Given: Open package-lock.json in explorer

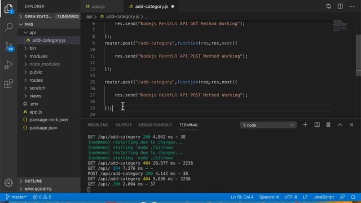Looking at the screenshot, I should click(49, 120).
